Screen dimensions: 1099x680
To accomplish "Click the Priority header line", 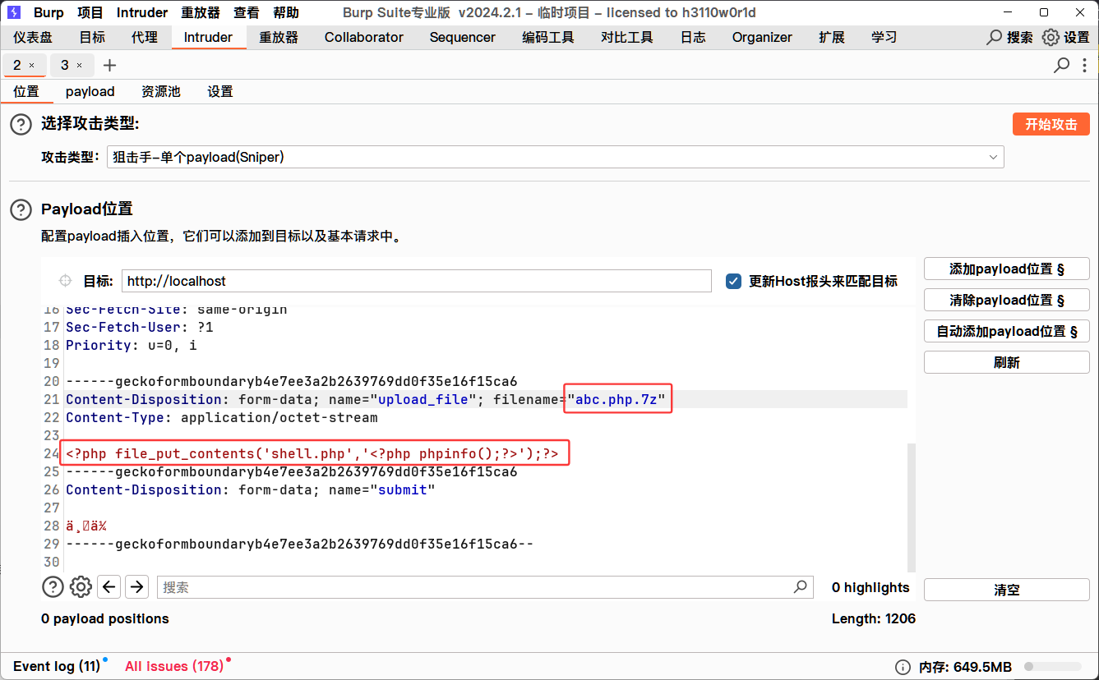I will point(132,345).
